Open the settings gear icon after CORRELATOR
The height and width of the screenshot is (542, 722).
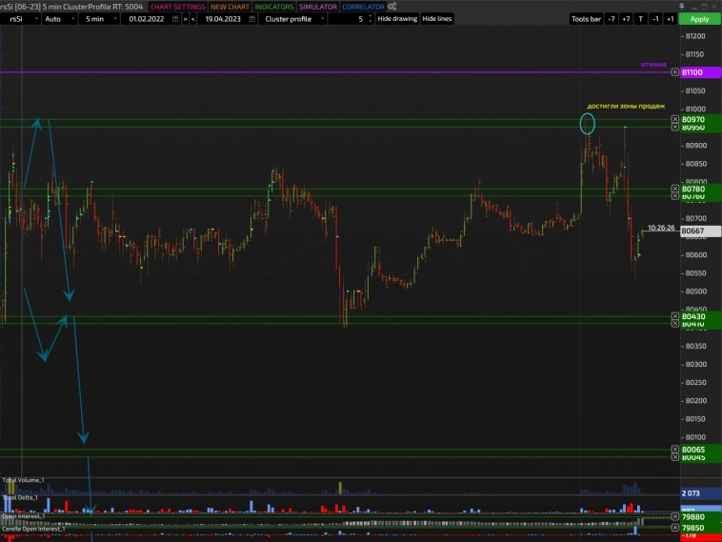[391, 7]
